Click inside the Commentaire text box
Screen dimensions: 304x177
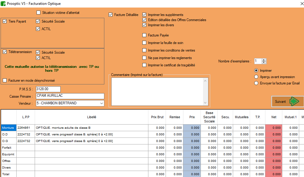[x=157, y=91]
